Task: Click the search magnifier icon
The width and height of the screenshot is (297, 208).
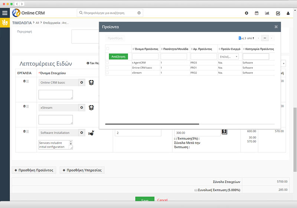Action: point(81,13)
